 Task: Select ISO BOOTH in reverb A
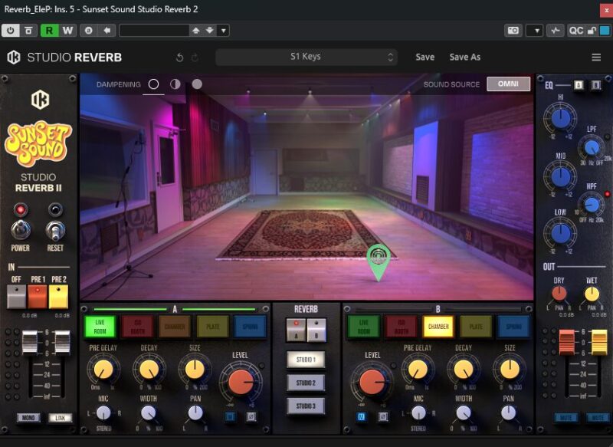[138, 326]
